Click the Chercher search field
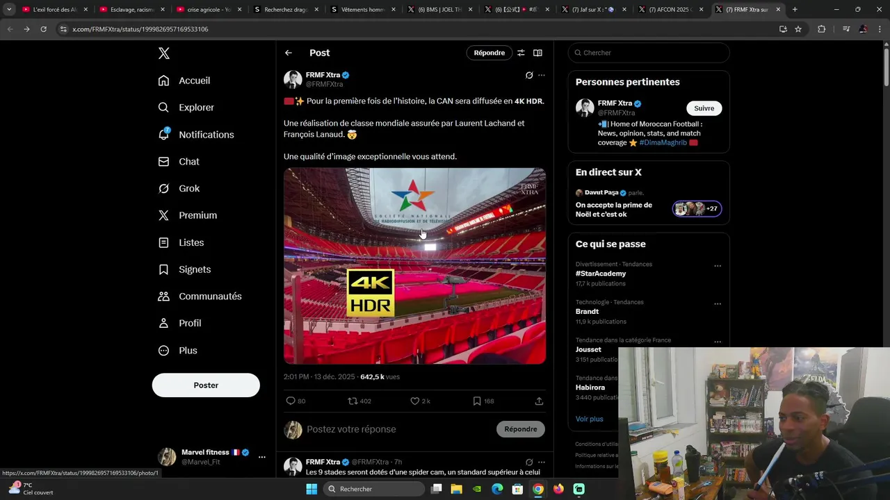890x500 pixels. [649, 53]
